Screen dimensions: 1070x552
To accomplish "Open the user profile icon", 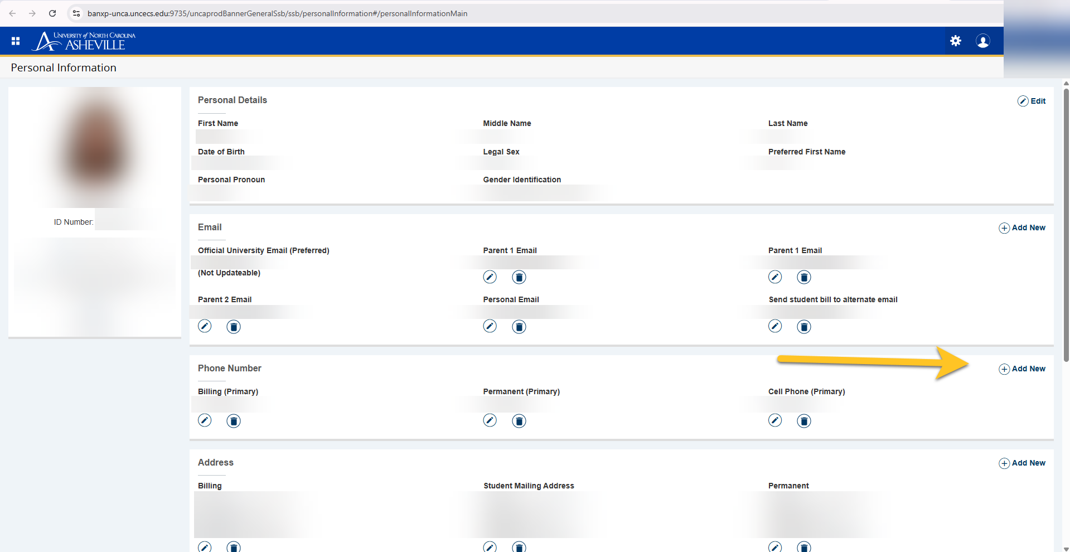I will click(982, 41).
